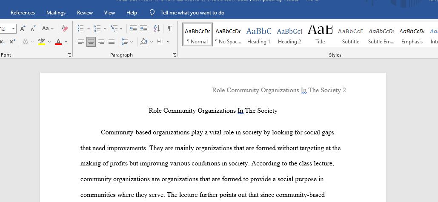Align text right

pos(101,42)
